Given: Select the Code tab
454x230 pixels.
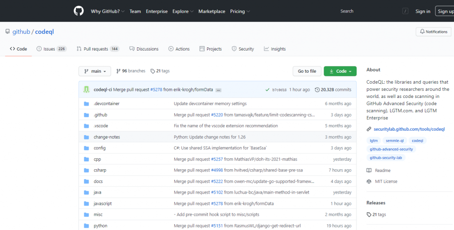Looking at the screenshot, I should (x=18, y=49).
